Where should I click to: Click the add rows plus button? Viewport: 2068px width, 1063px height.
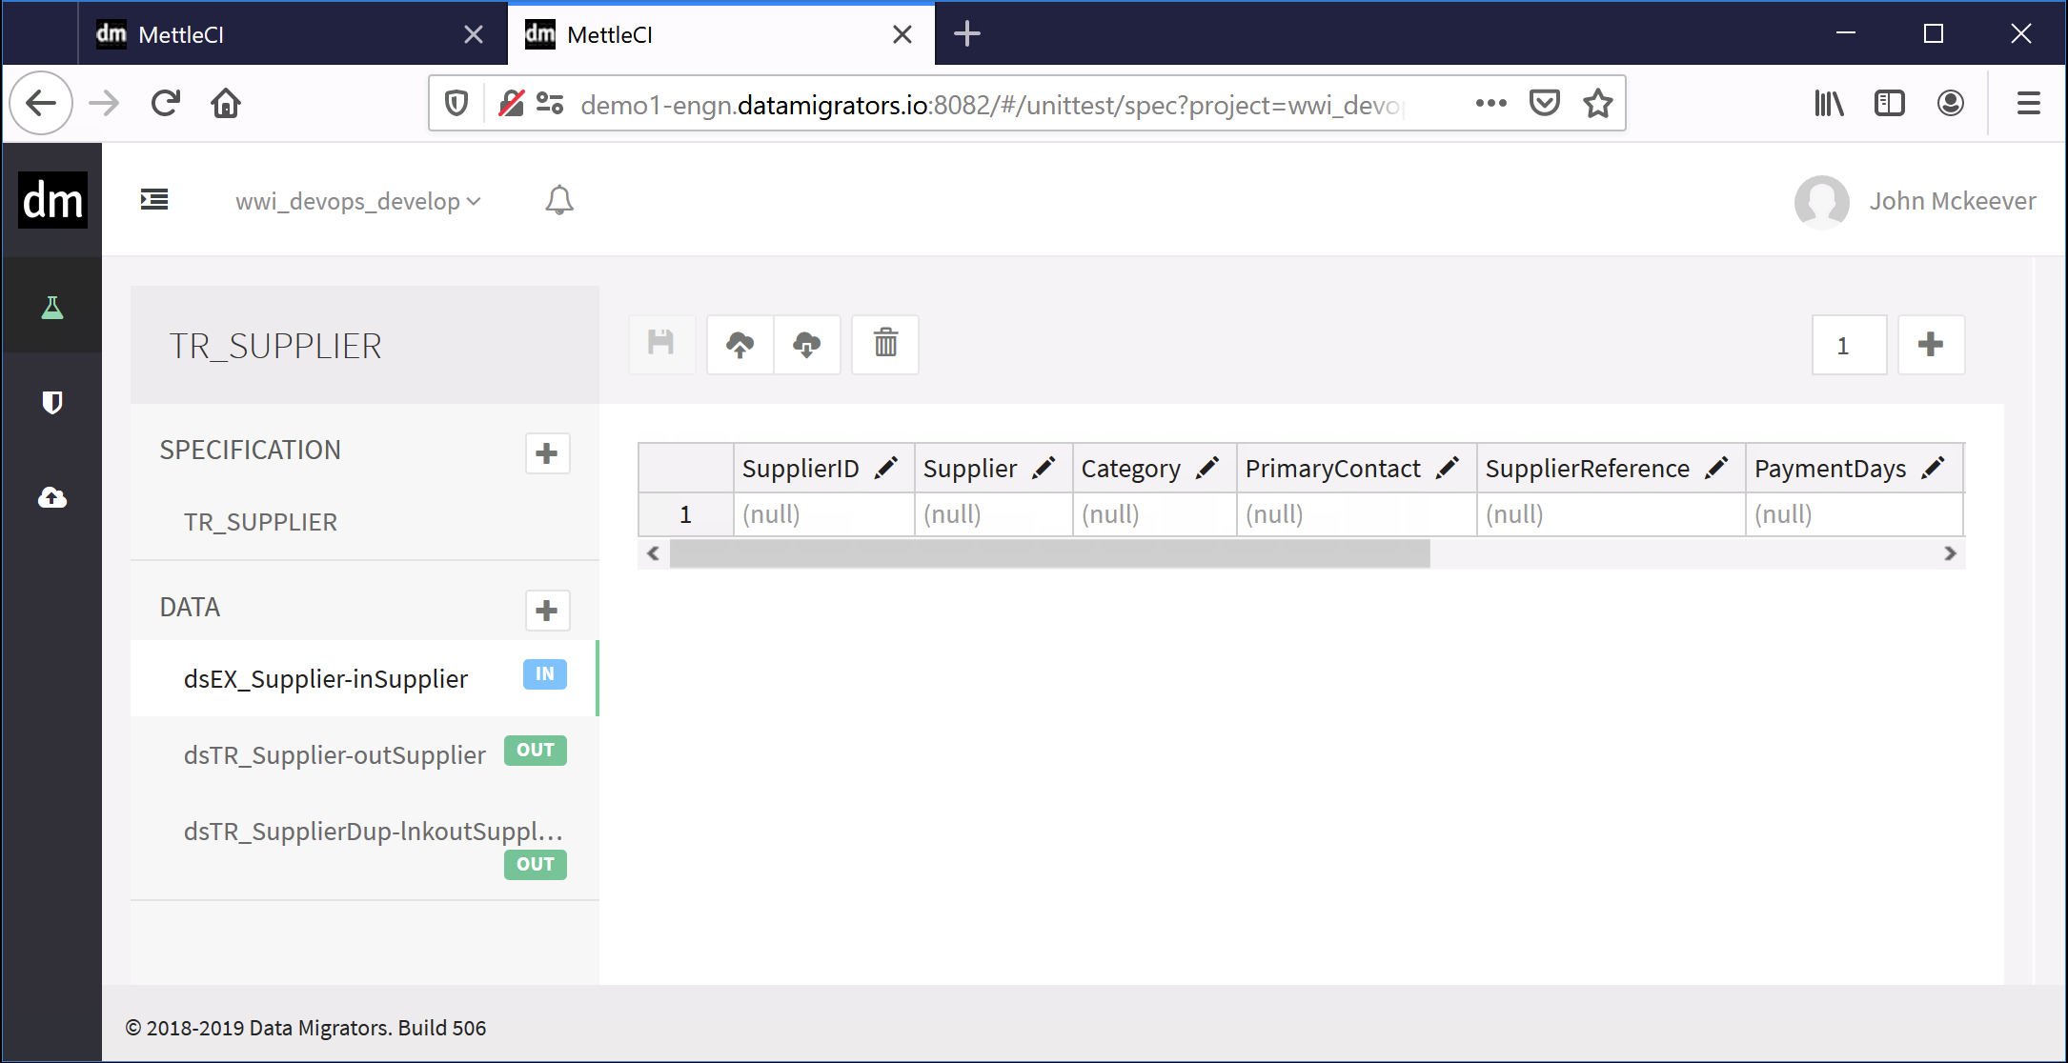coord(1931,345)
